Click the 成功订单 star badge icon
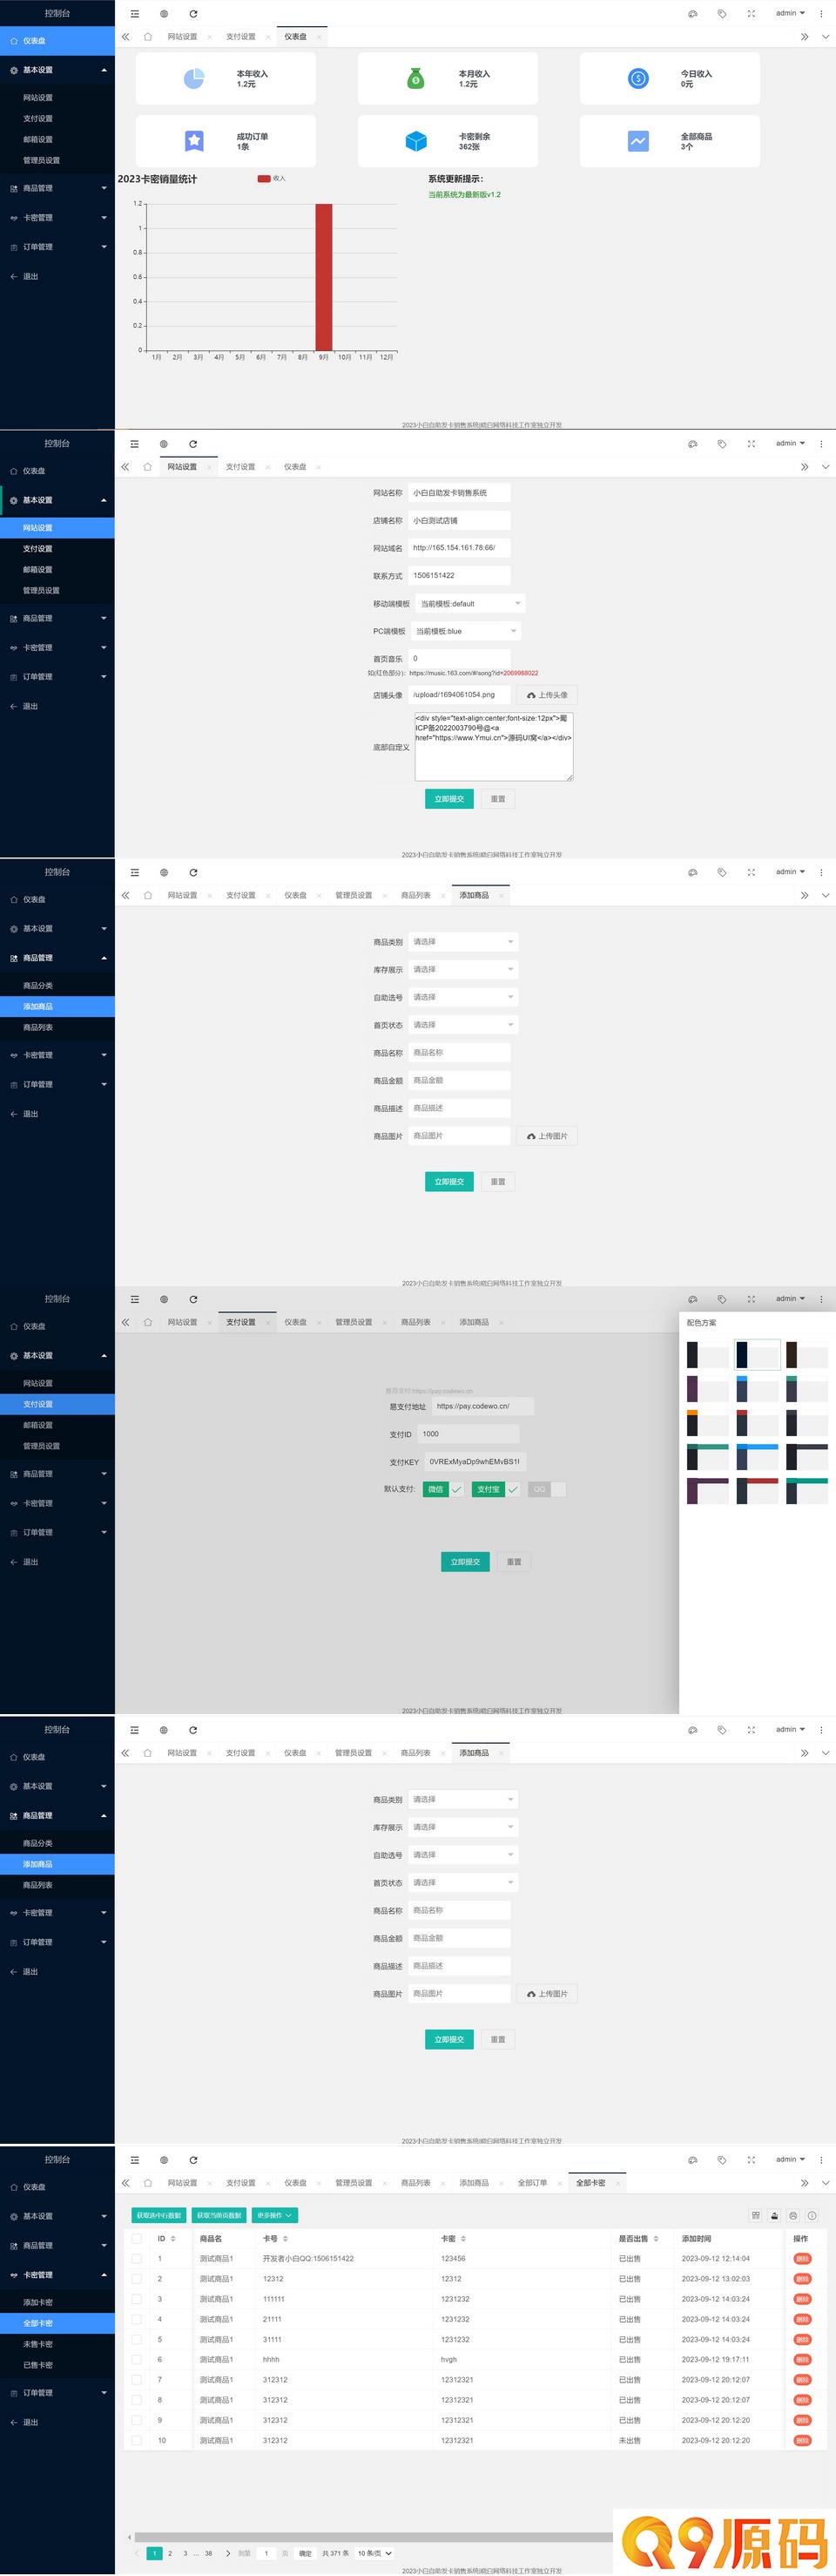 pos(194,141)
